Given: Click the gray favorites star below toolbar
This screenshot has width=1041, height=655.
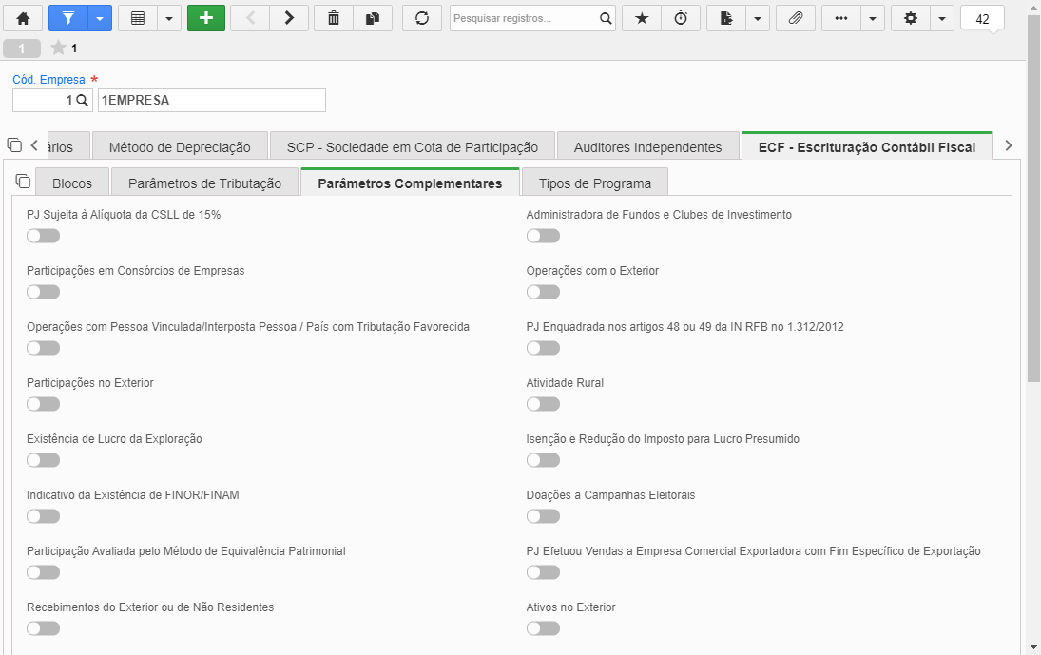Looking at the screenshot, I should coord(58,48).
